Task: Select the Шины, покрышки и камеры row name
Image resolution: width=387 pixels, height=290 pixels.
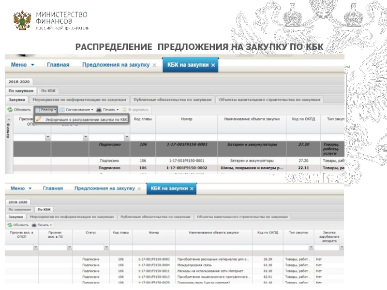Action: pos(252,168)
